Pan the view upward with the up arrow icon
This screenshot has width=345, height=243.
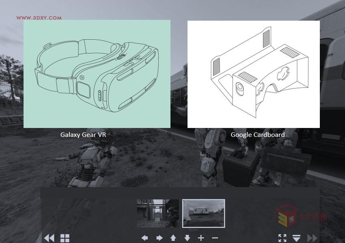[172, 238]
